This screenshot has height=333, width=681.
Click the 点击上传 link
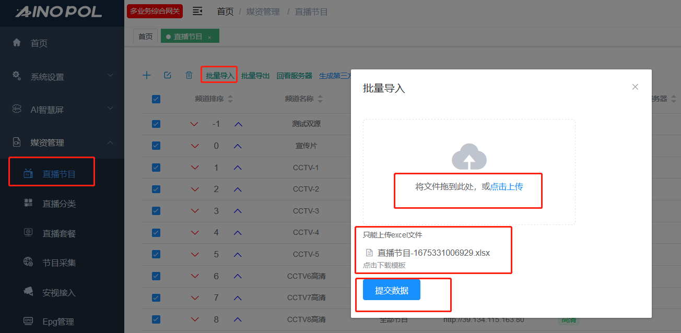coord(507,186)
